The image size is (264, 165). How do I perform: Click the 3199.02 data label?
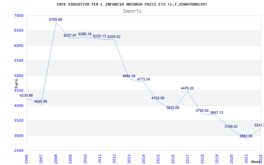pos(231,126)
